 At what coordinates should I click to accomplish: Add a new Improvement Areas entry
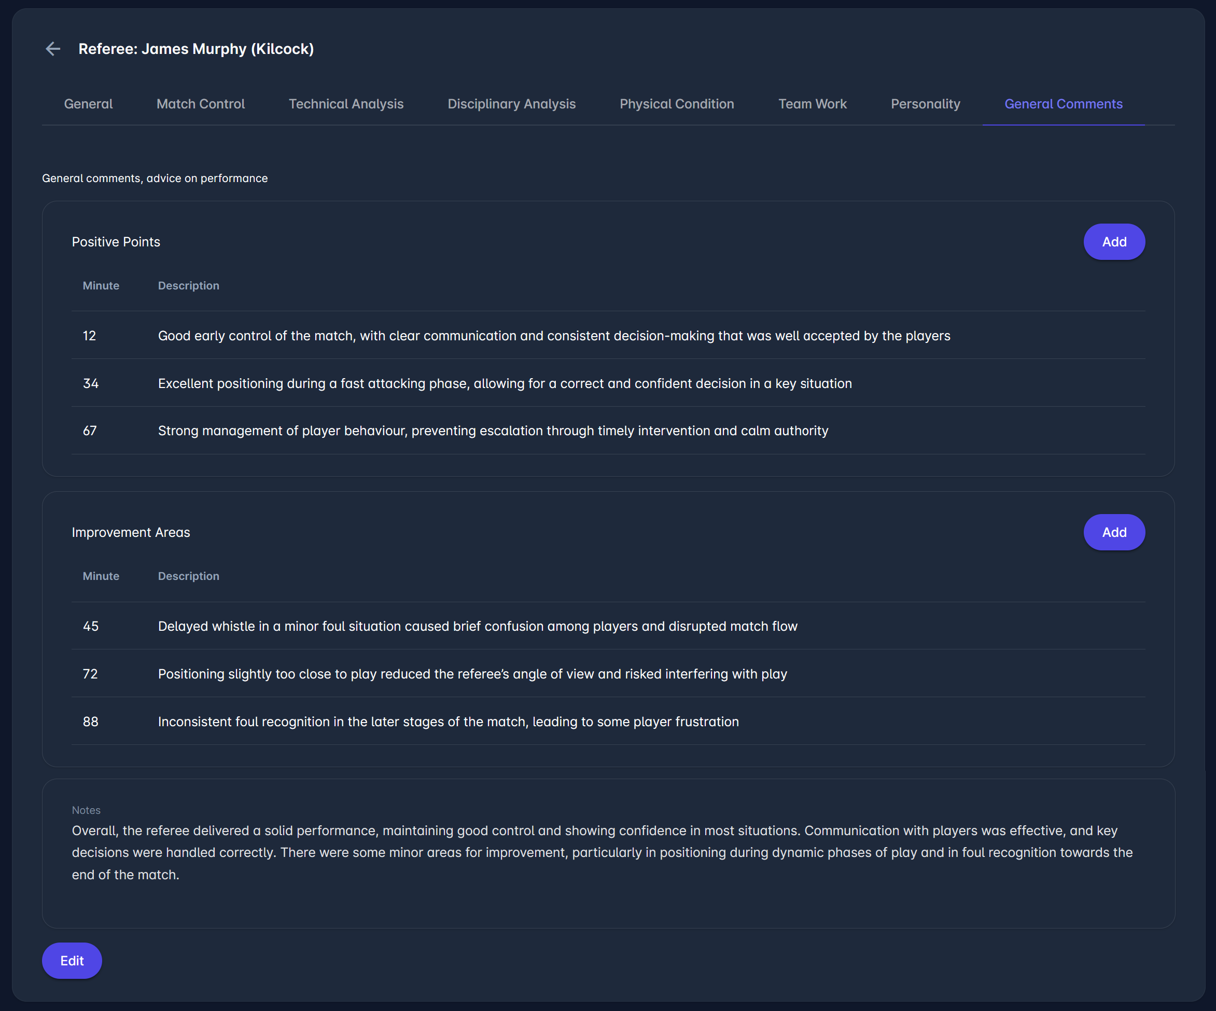click(1113, 532)
